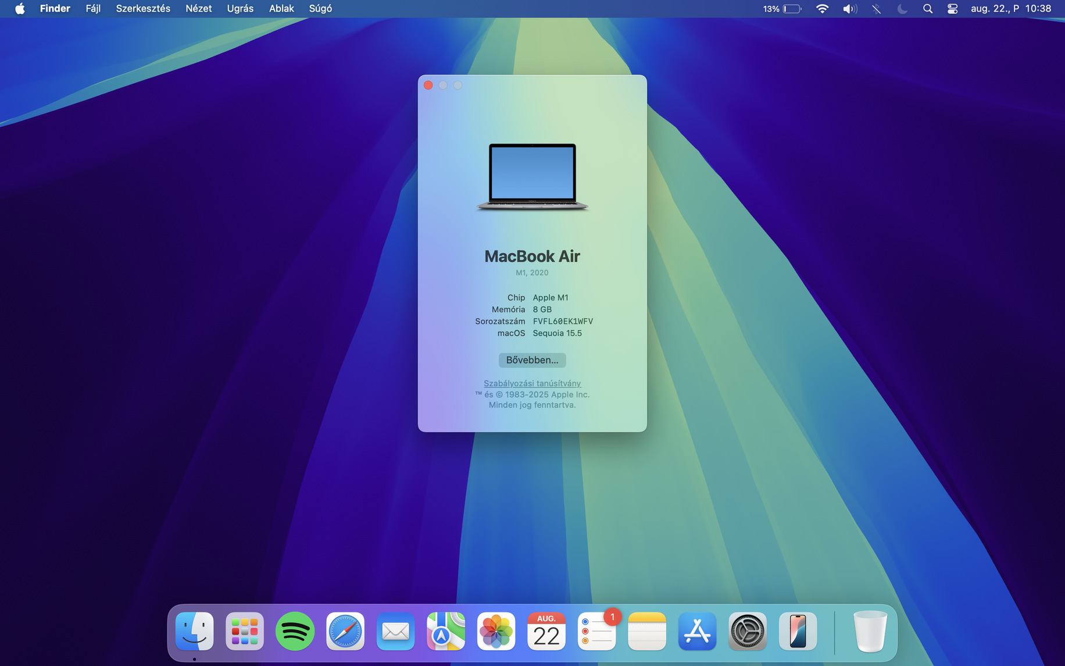
Task: Launch Safari from the Dock
Action: click(x=345, y=631)
